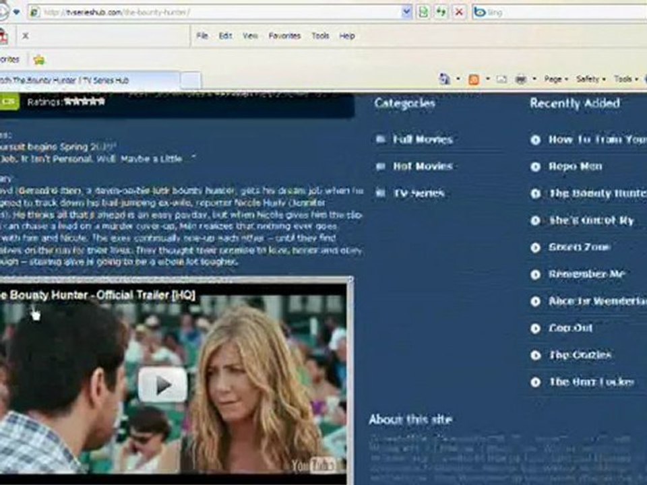Open the Cop Out link
Screen dimensions: 647x485
570,328
